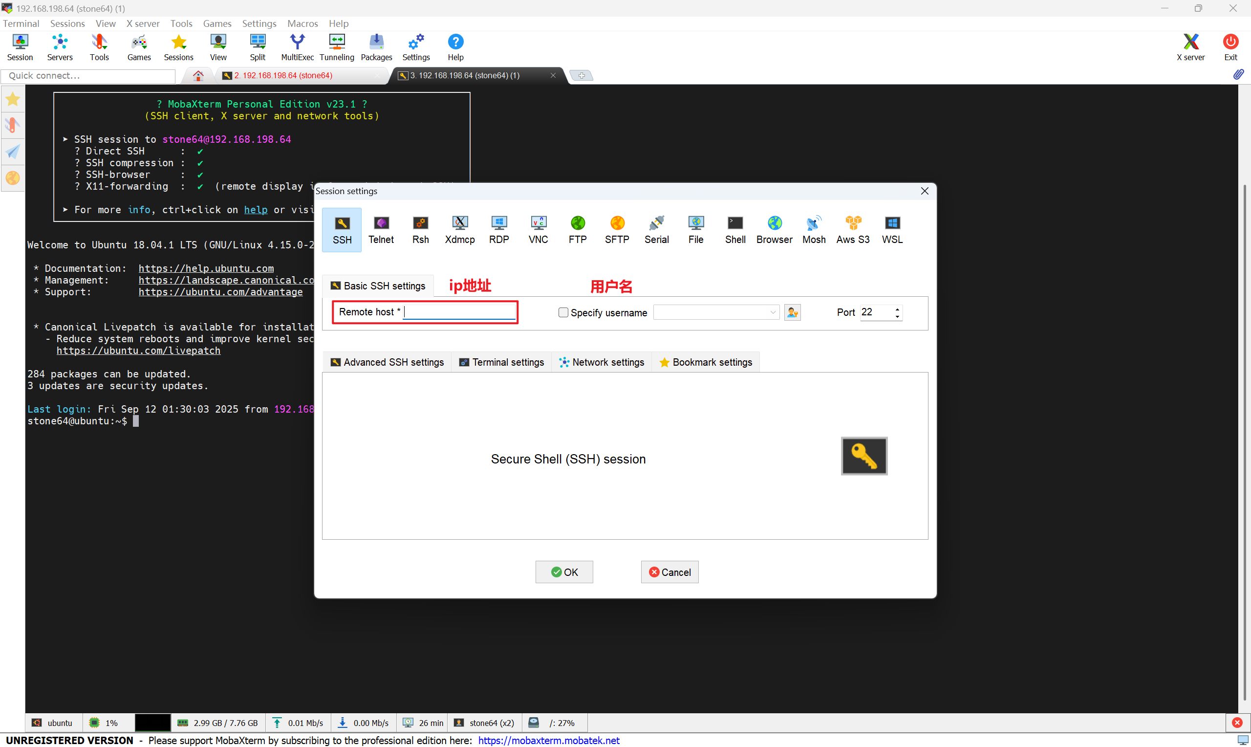Select the FTP session type
This screenshot has width=1251, height=747.
tap(578, 230)
